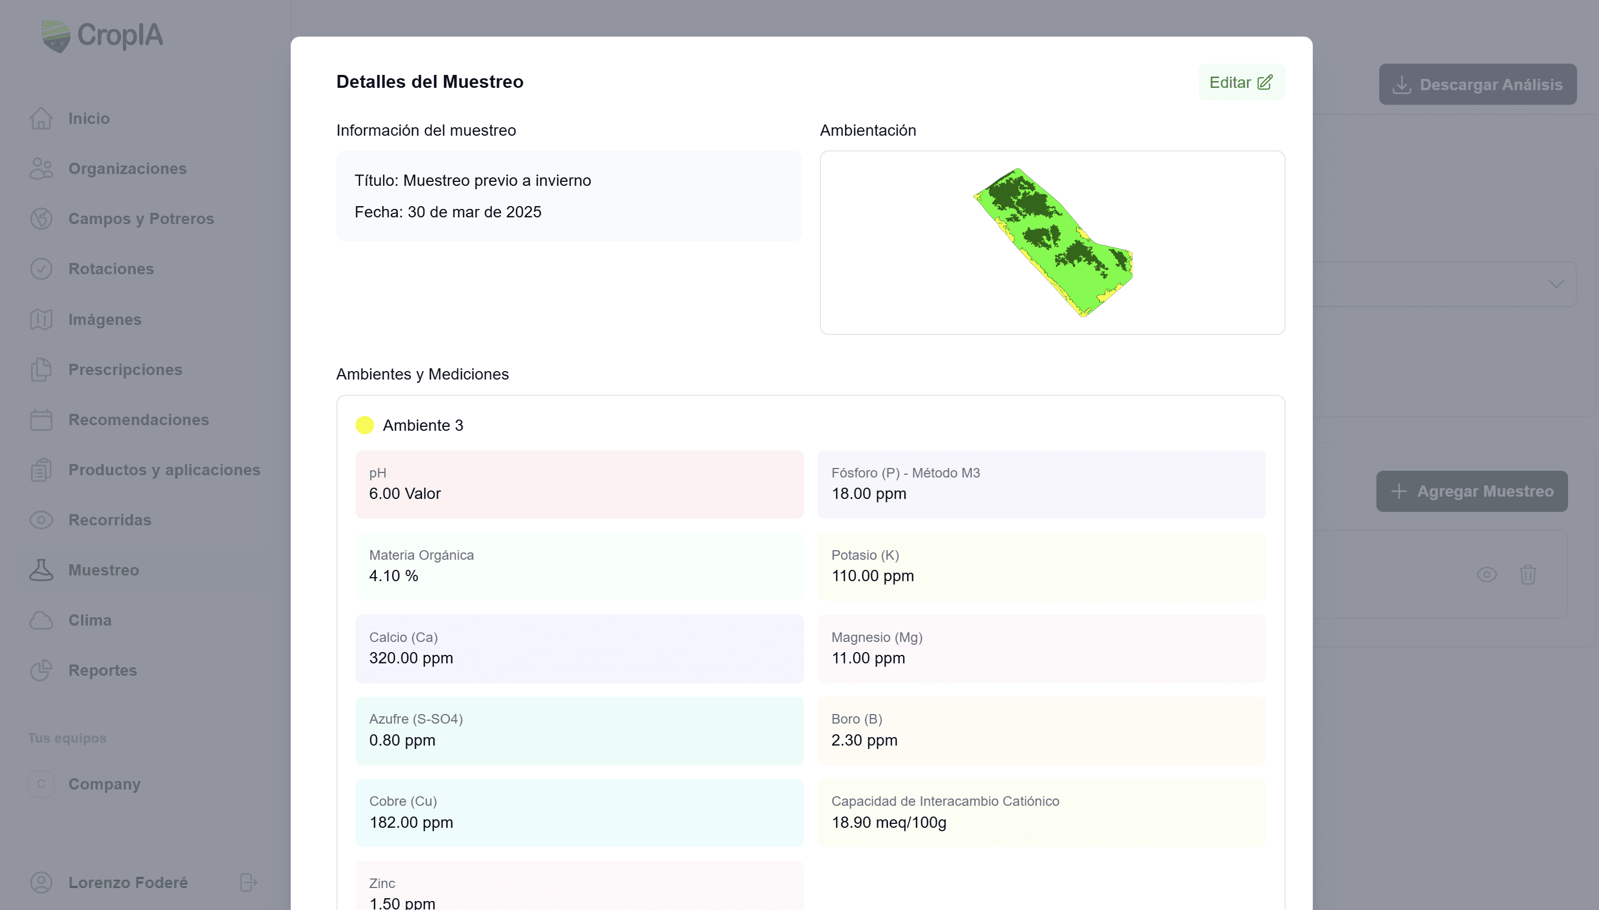Delete the muestreo with trash icon
Screen dimensions: 1599x910
click(1527, 574)
